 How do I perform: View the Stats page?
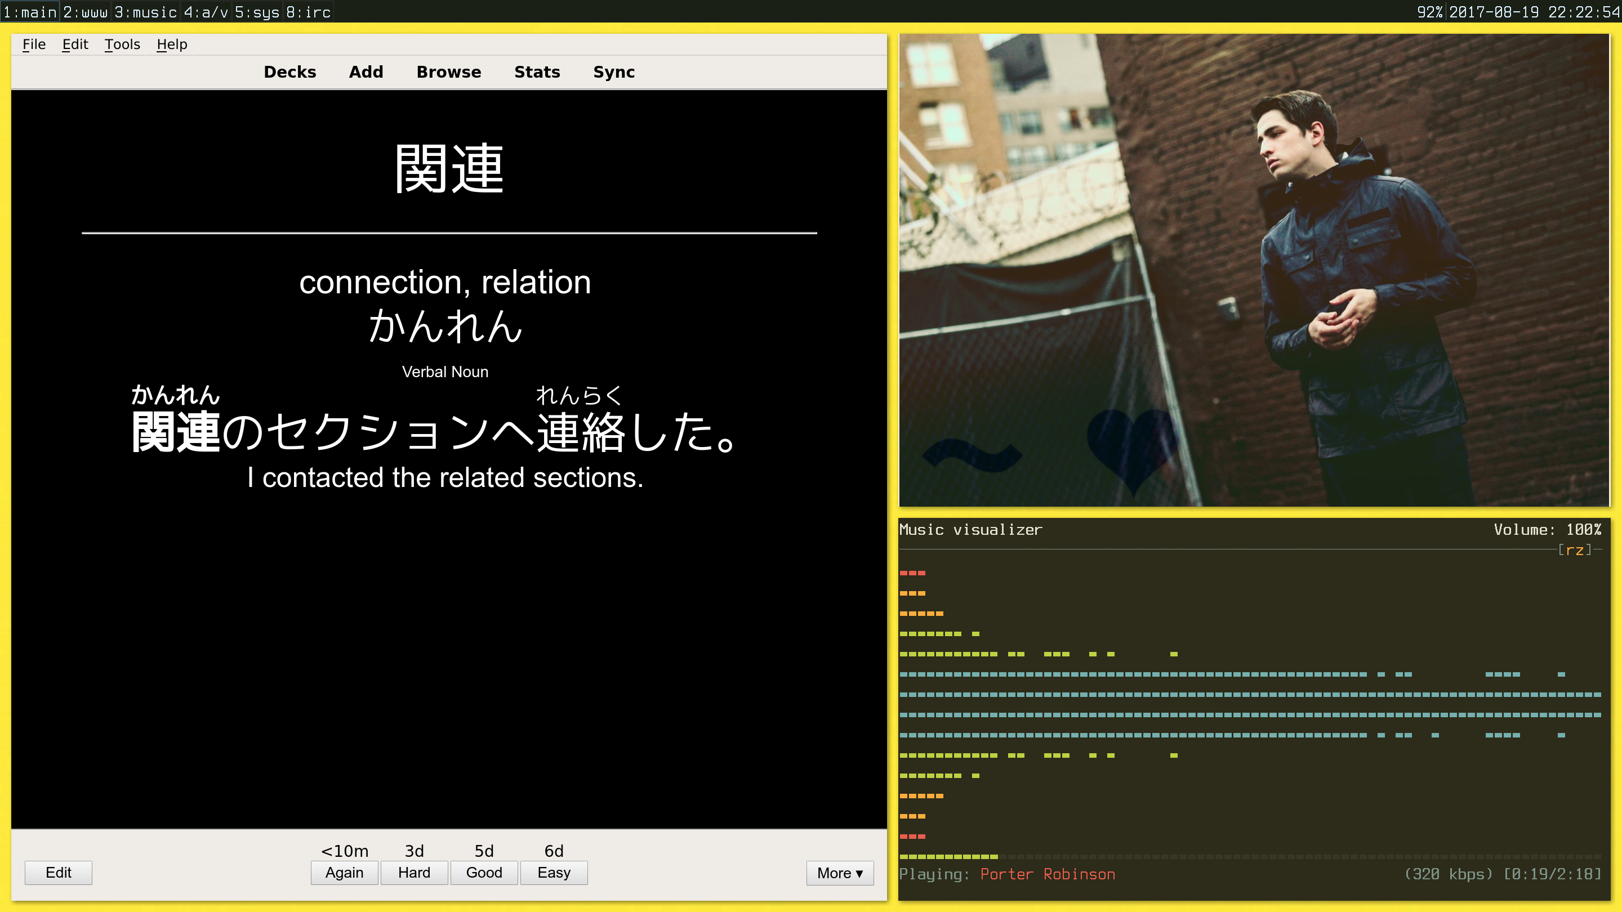(537, 71)
